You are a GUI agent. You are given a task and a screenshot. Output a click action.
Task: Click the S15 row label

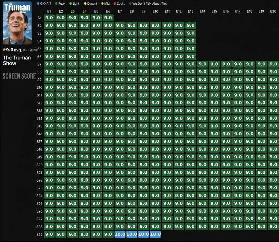tap(39, 126)
